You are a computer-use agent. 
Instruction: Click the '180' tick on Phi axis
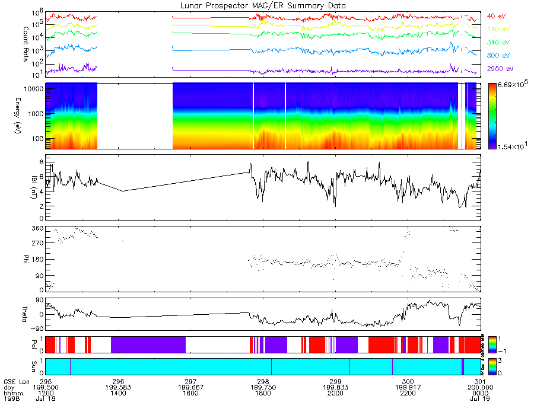pyautogui.click(x=37, y=260)
